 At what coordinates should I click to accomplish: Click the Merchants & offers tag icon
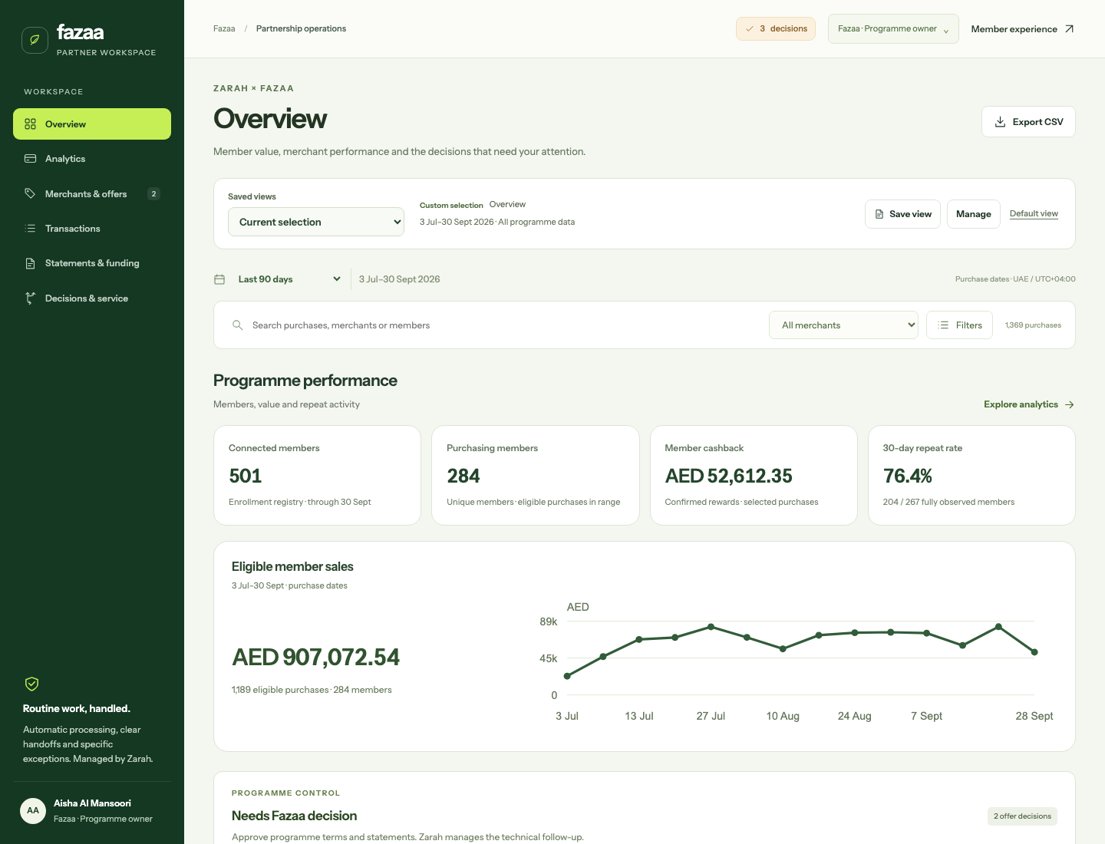(31, 194)
